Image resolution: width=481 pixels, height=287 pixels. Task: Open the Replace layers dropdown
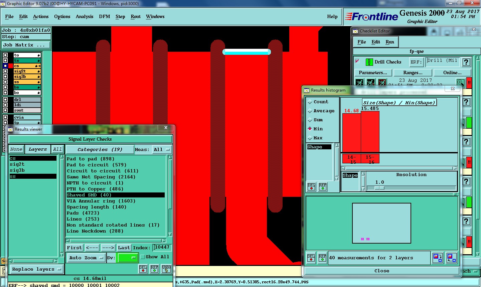(x=36, y=269)
